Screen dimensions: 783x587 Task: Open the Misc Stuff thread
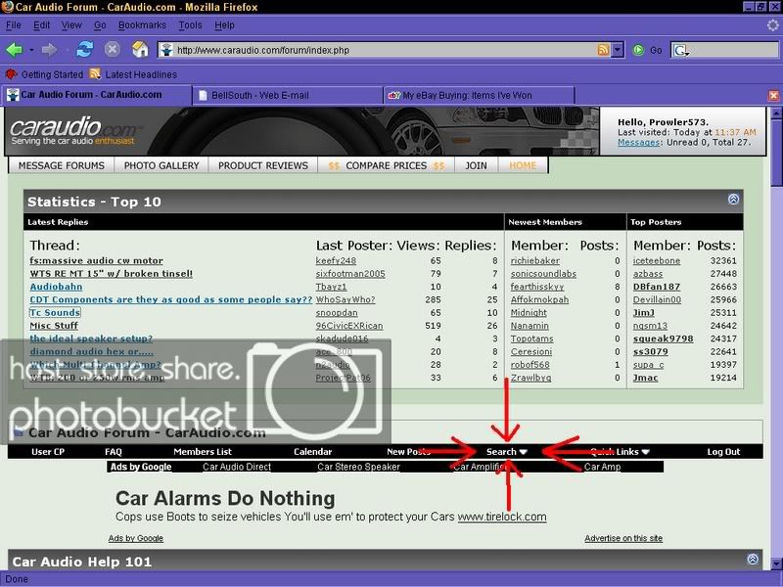[x=54, y=326]
